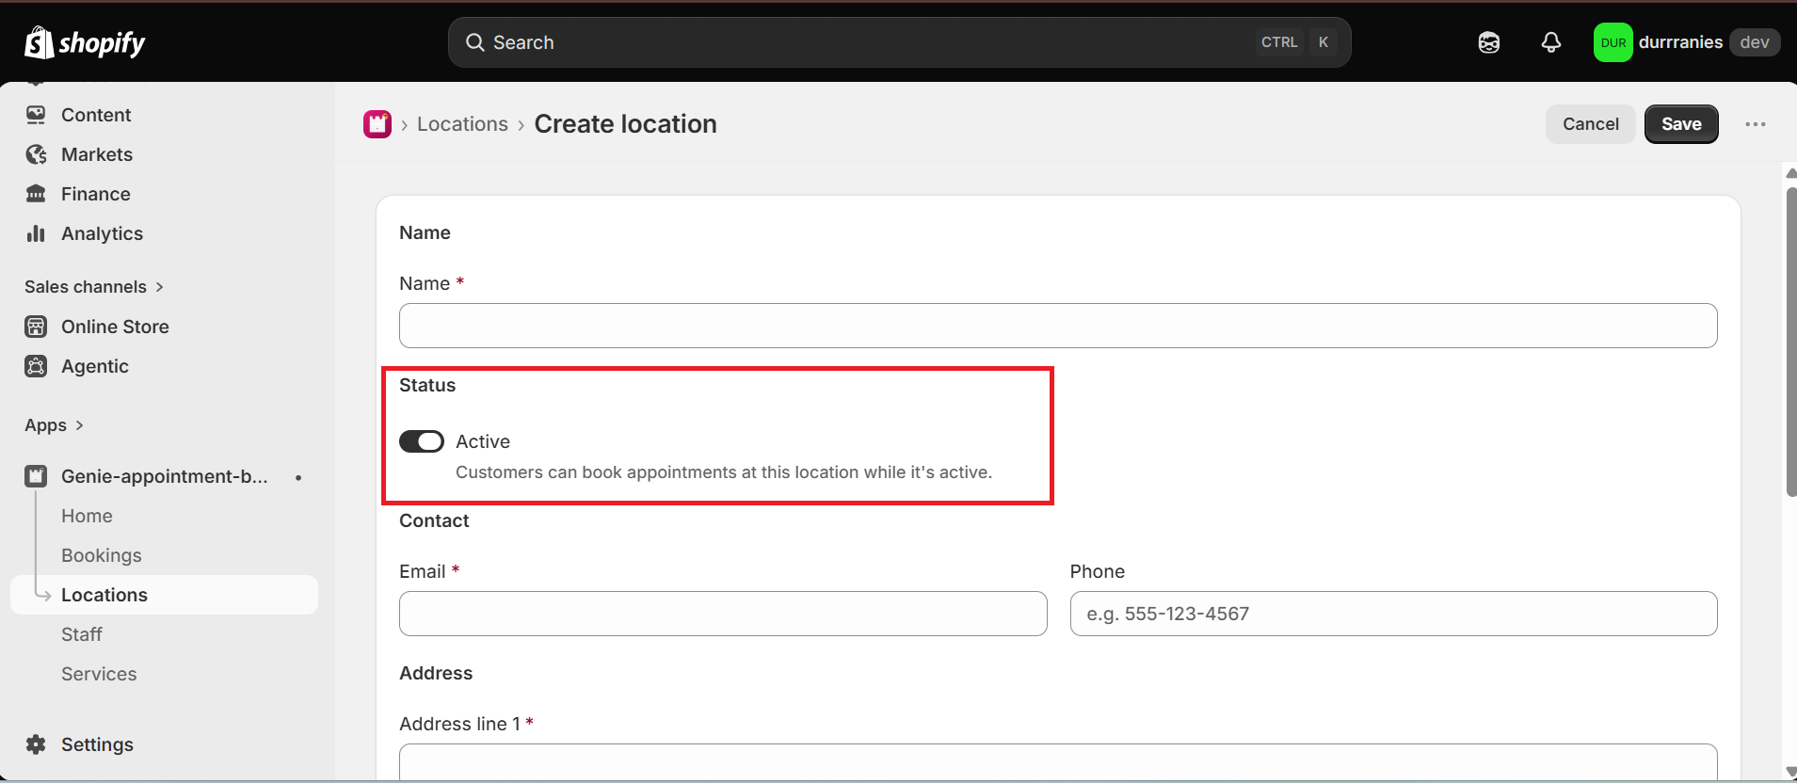This screenshot has width=1797, height=783.
Task: Click the Content sidebar icon
Action: pyautogui.click(x=36, y=115)
